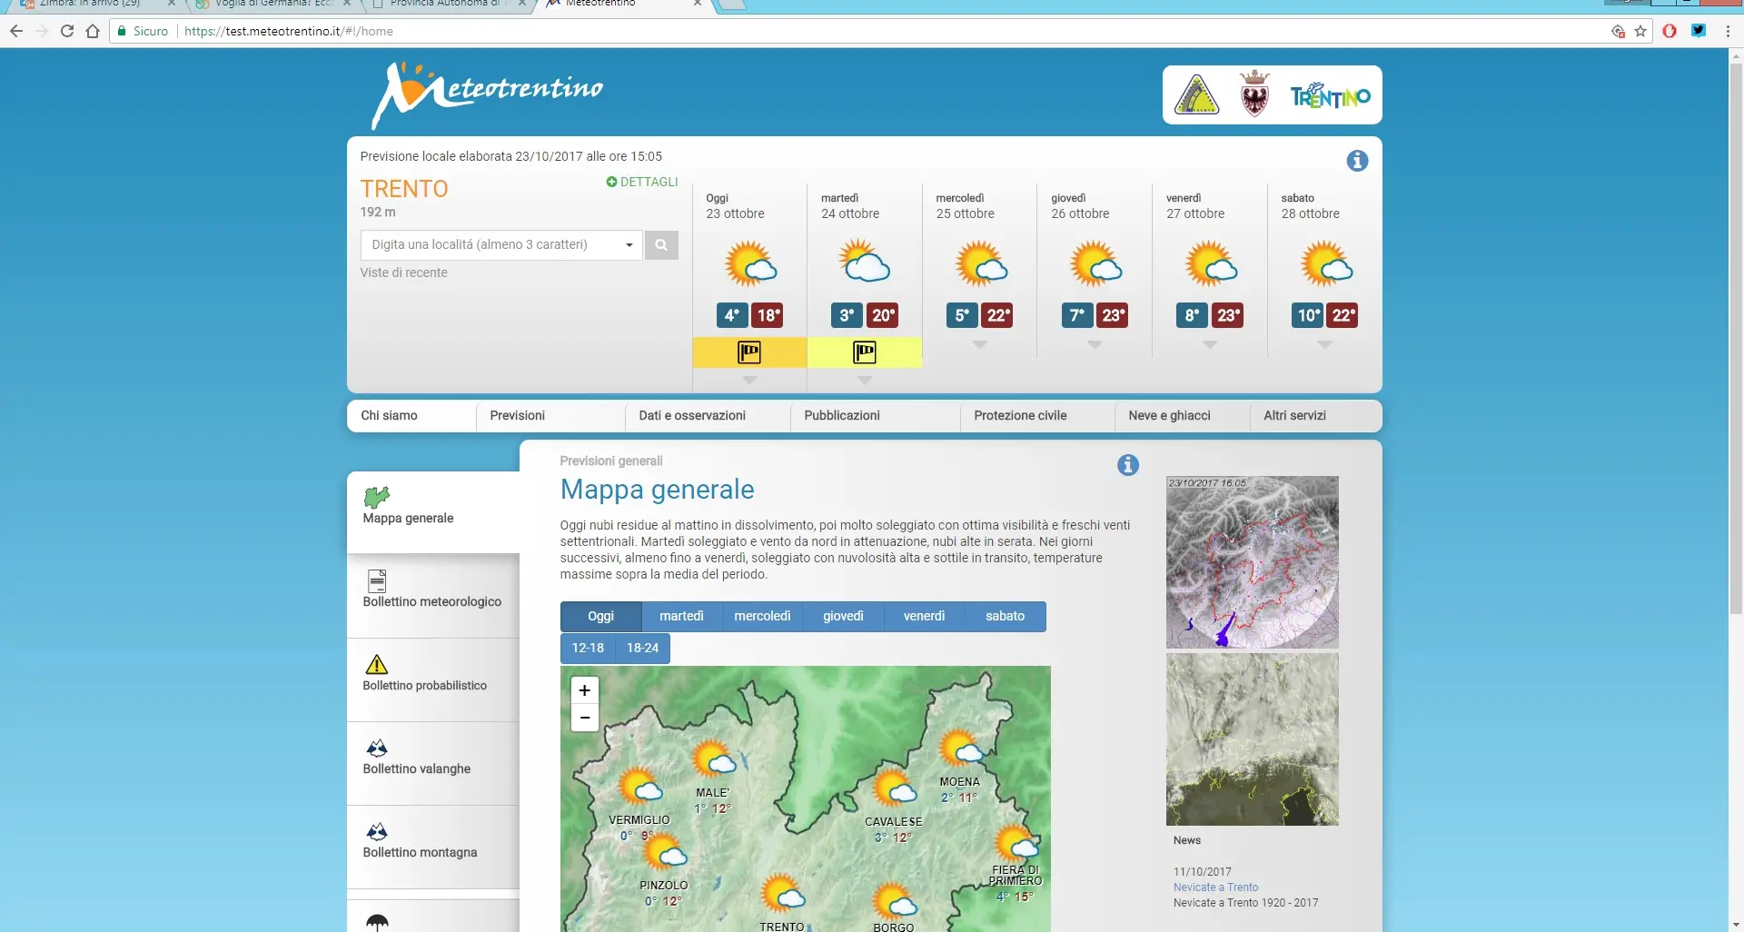Click the weather icon for 27 ottobre

tap(1211, 264)
